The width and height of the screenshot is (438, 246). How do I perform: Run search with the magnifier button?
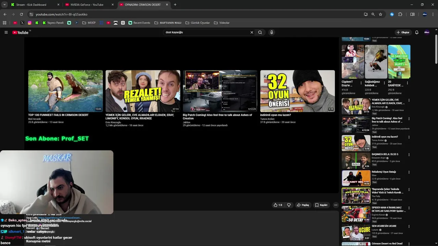pos(260,32)
